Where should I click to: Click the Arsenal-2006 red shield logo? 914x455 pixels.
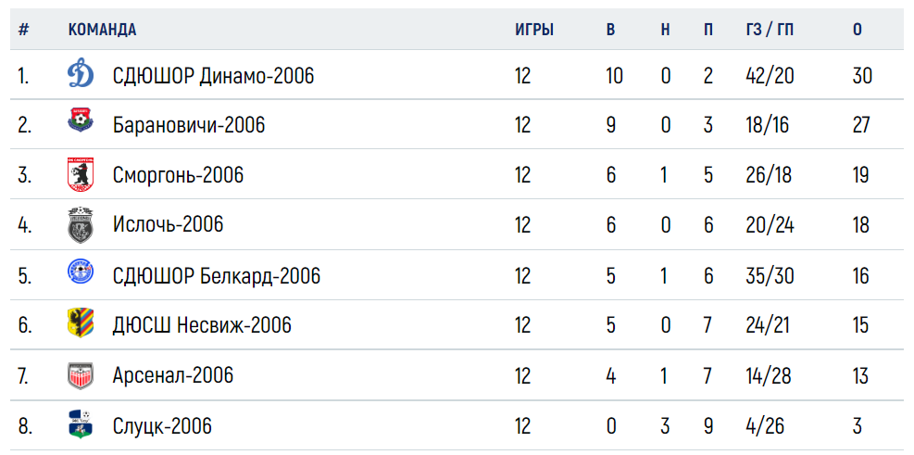[80, 375]
